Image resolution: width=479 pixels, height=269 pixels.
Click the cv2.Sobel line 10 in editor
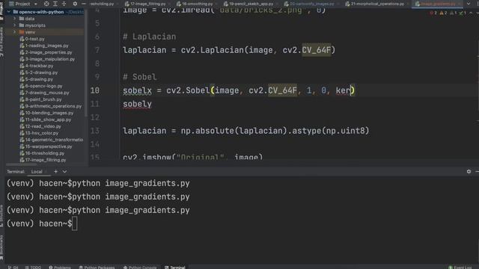click(239, 90)
